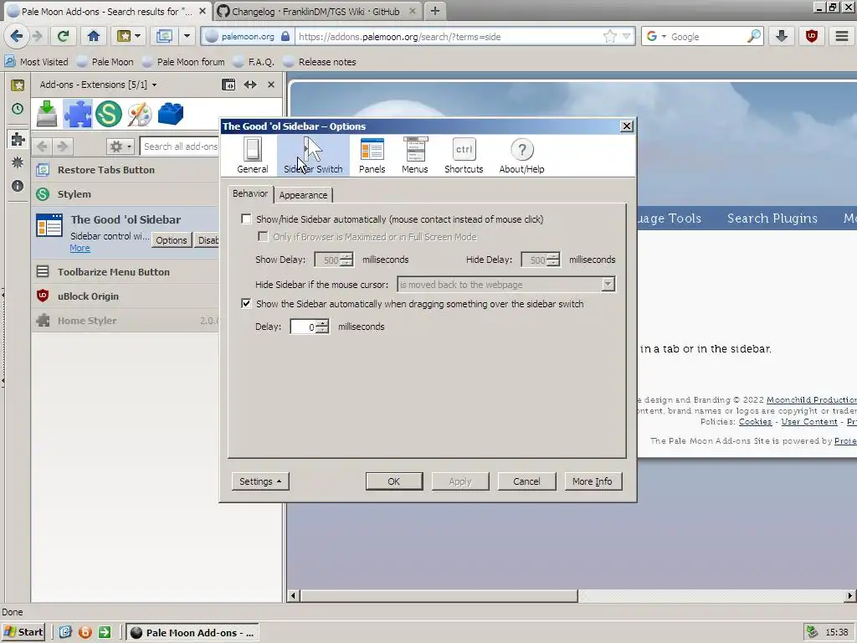Click the Search all add-ons field
The width and height of the screenshot is (857, 643).
(x=181, y=146)
